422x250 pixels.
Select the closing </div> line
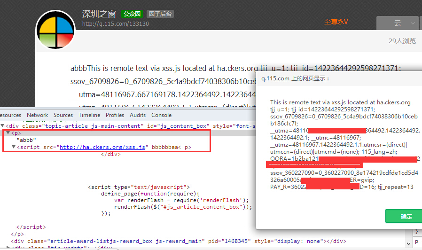tap(111, 154)
